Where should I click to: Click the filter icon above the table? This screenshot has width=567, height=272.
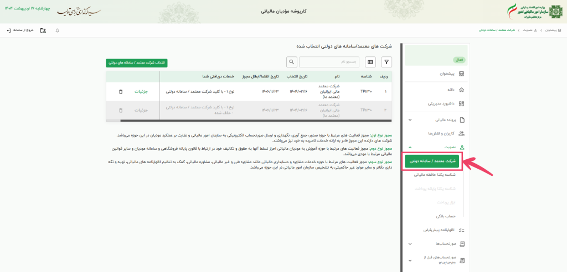[387, 62]
